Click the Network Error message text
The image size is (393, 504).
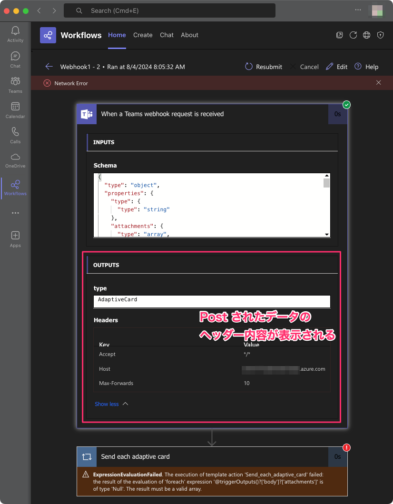point(71,83)
